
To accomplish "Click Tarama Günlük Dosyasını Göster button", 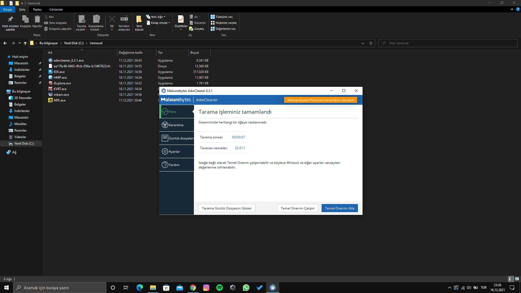I will click(x=227, y=208).
